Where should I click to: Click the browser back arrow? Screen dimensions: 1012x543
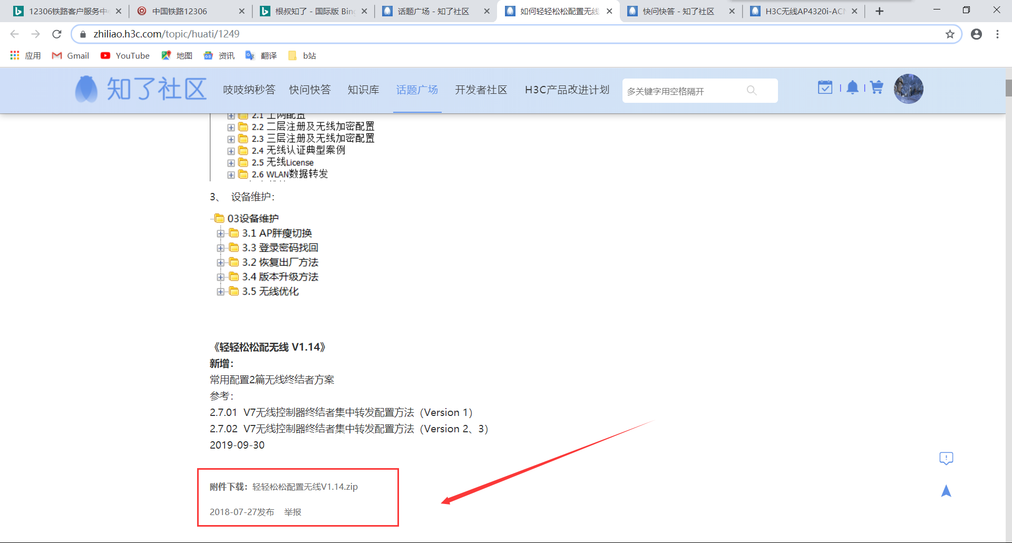click(15, 34)
